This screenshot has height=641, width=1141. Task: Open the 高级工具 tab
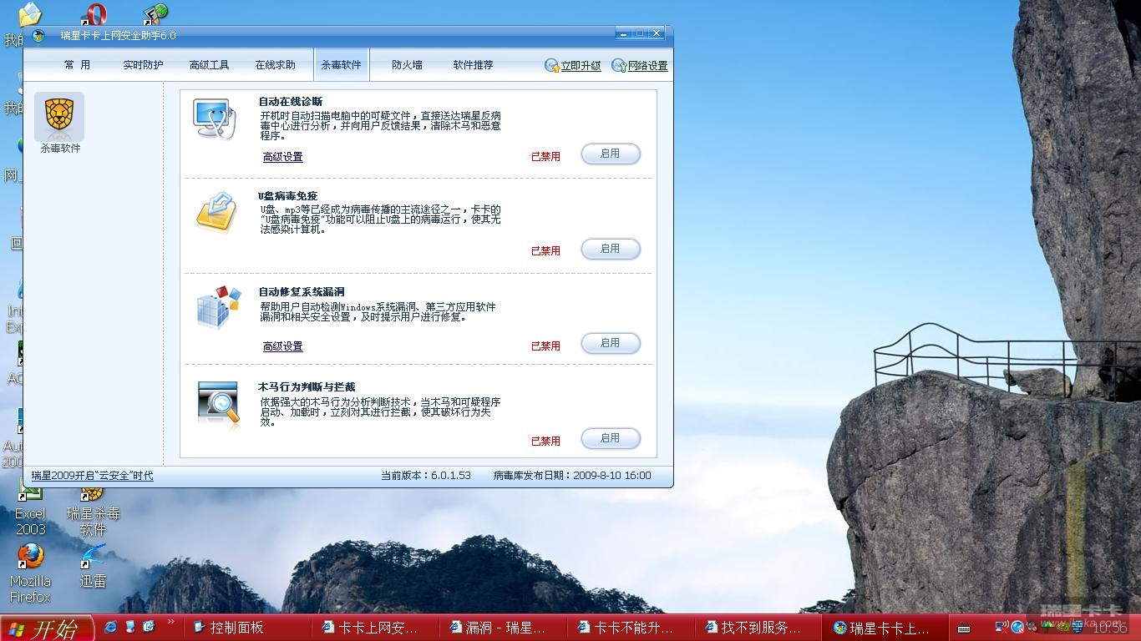pyautogui.click(x=209, y=65)
